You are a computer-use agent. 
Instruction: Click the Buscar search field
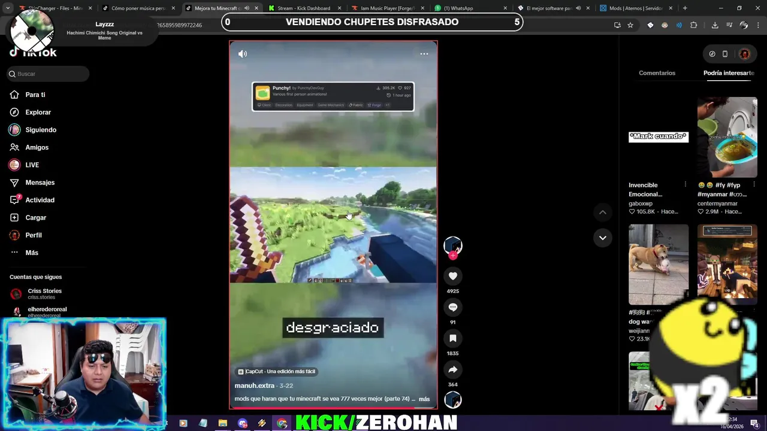point(48,74)
